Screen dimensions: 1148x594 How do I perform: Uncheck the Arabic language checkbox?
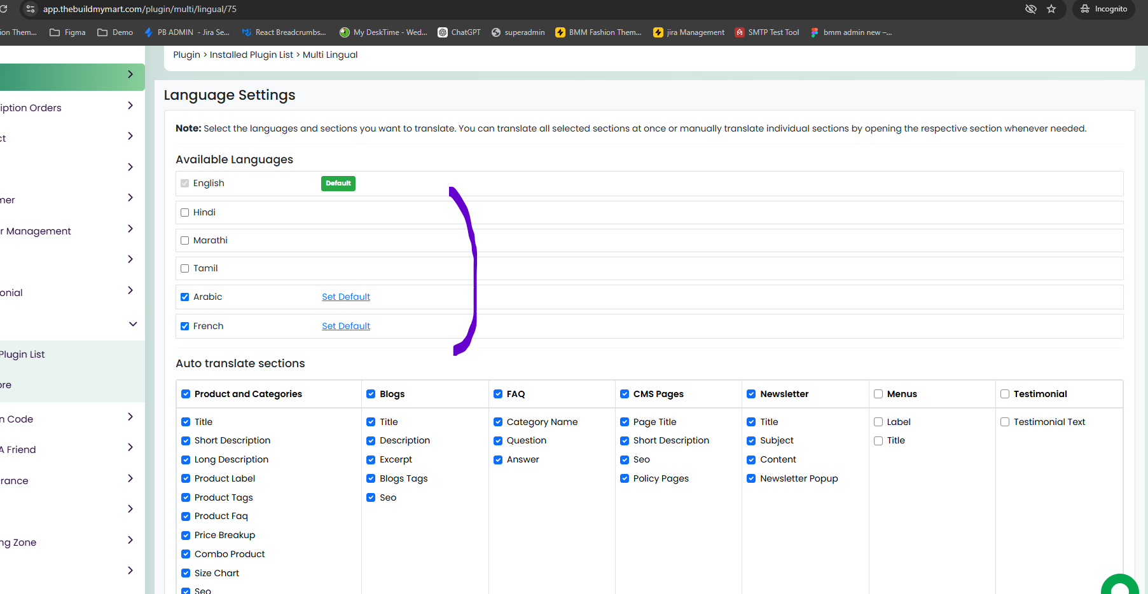pos(184,297)
